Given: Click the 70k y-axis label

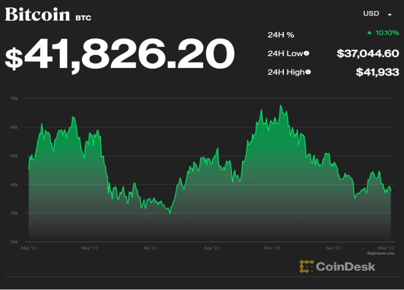Looking at the screenshot, I should click(14, 98).
